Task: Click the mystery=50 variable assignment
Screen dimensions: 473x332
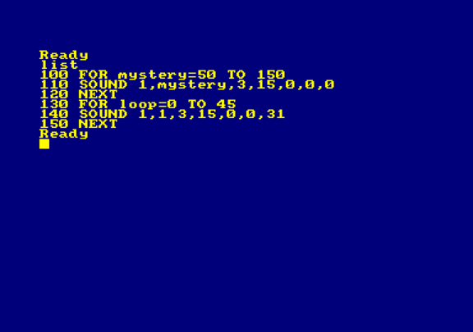Action: [x=168, y=75]
